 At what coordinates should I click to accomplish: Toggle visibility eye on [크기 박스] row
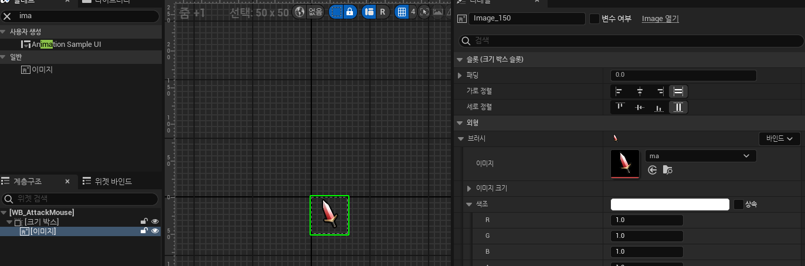pos(155,221)
